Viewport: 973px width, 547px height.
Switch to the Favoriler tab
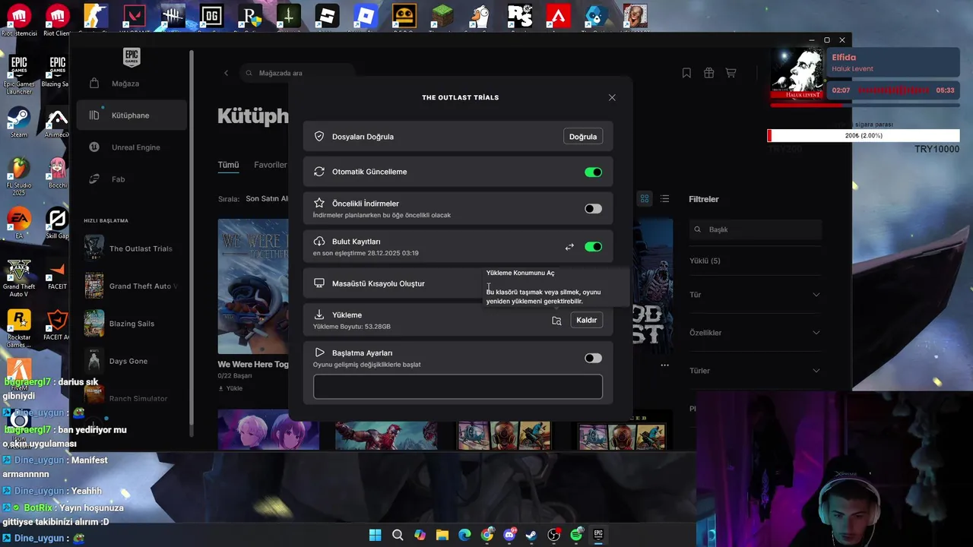(271, 165)
